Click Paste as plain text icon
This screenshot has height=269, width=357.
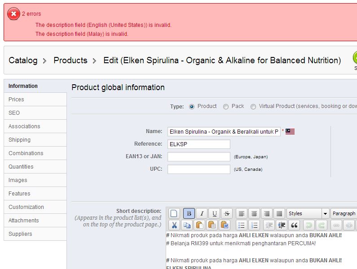coord(212,226)
